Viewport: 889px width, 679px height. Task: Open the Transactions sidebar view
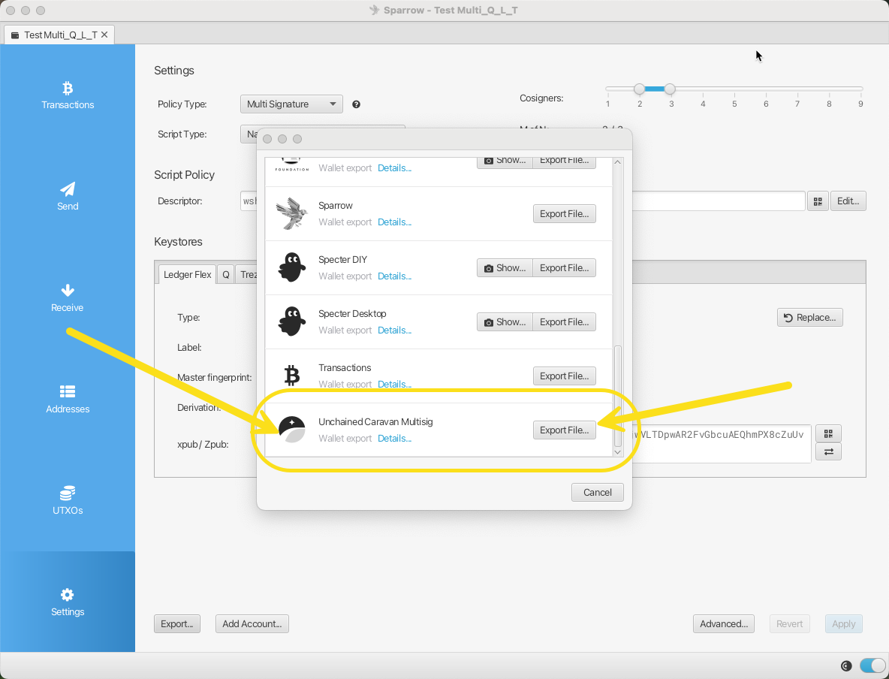(68, 95)
